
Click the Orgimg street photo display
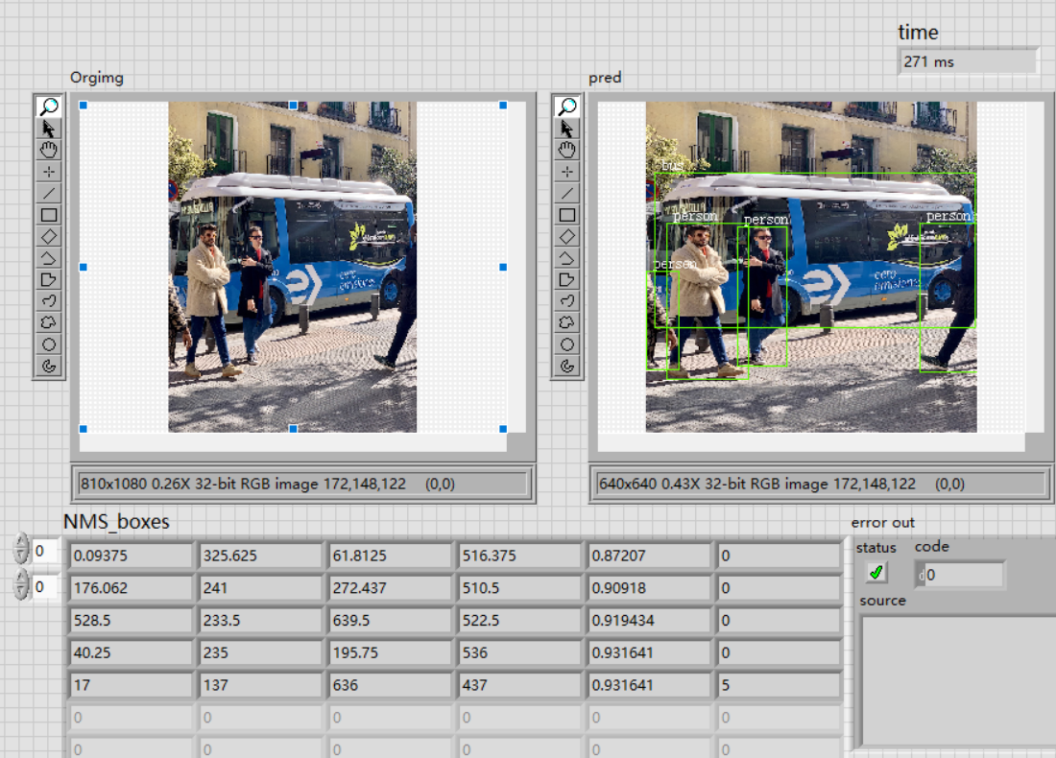coord(292,268)
